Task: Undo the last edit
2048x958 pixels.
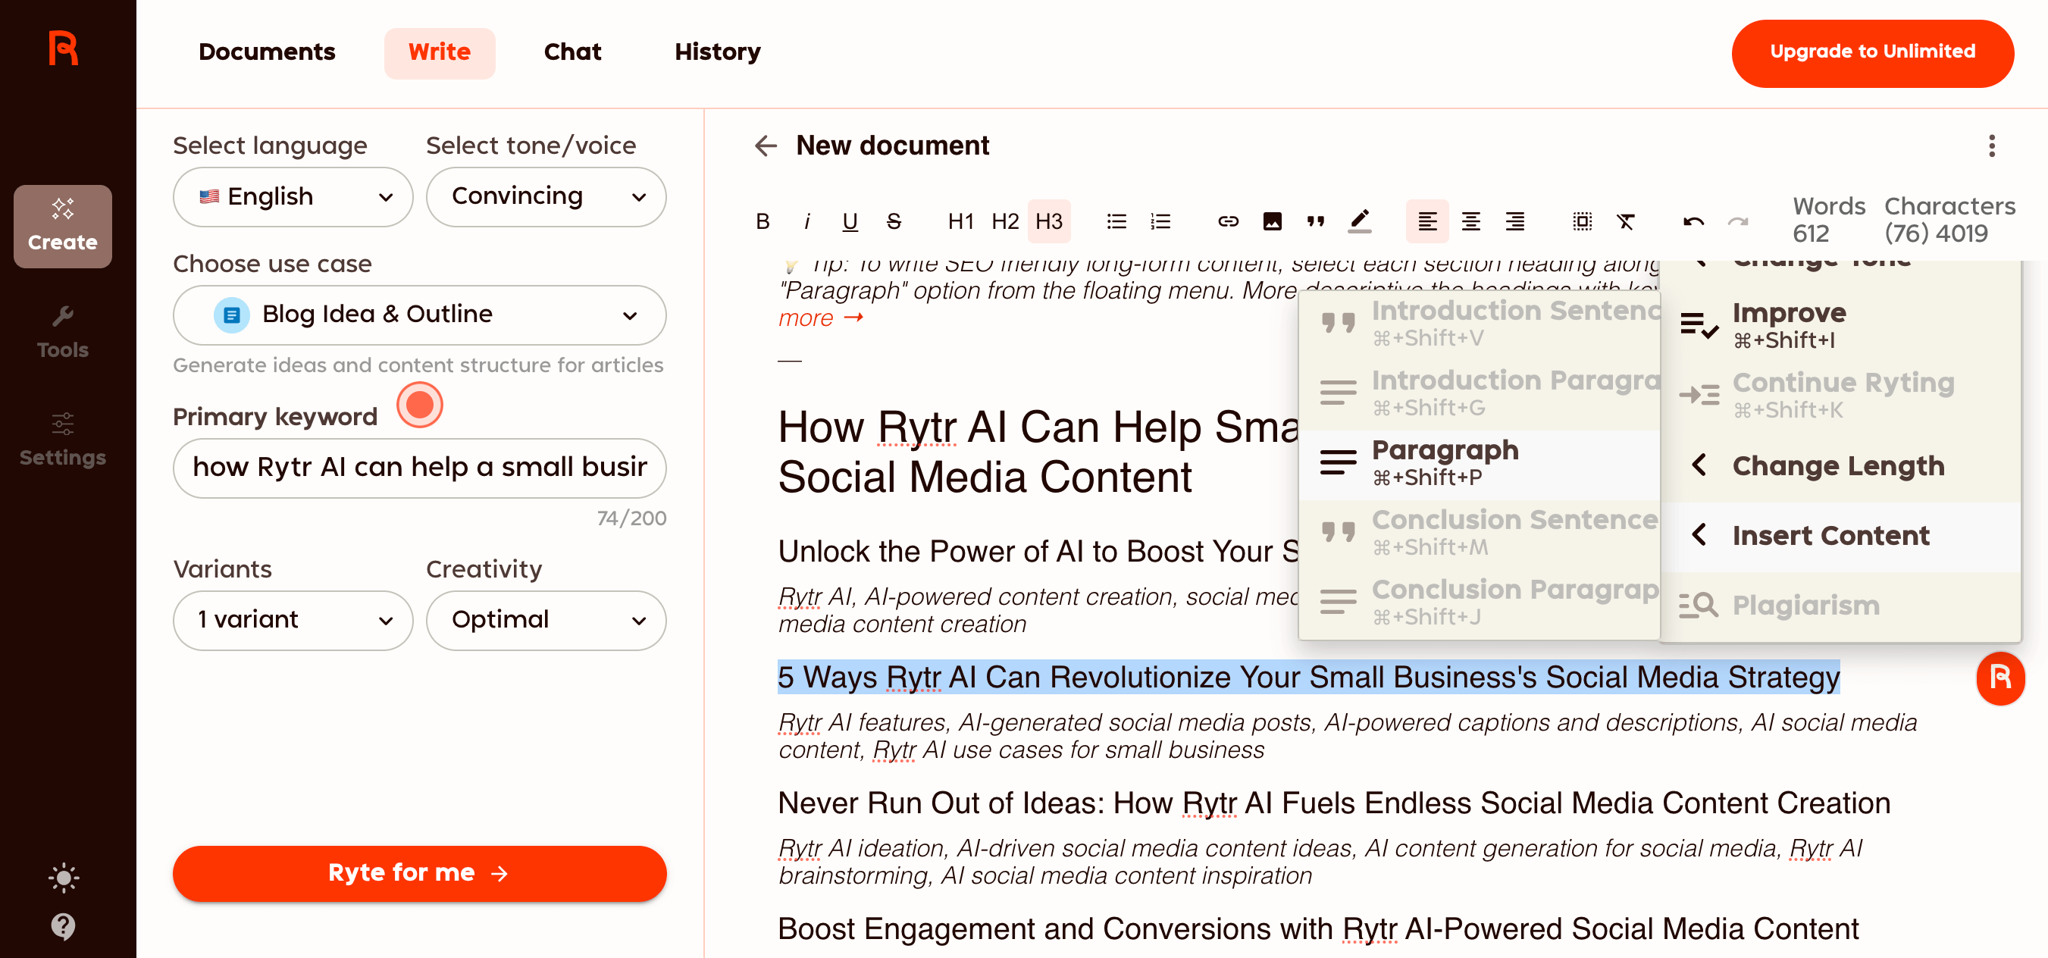Action: point(1693,222)
